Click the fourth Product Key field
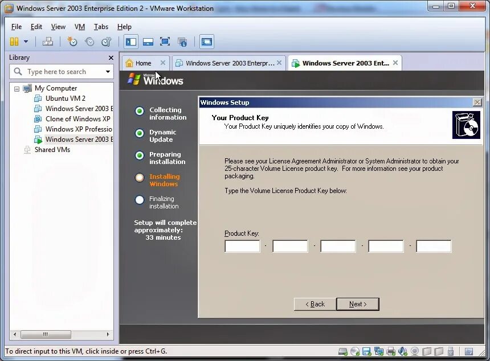This screenshot has width=490, height=361. pyautogui.click(x=386, y=246)
